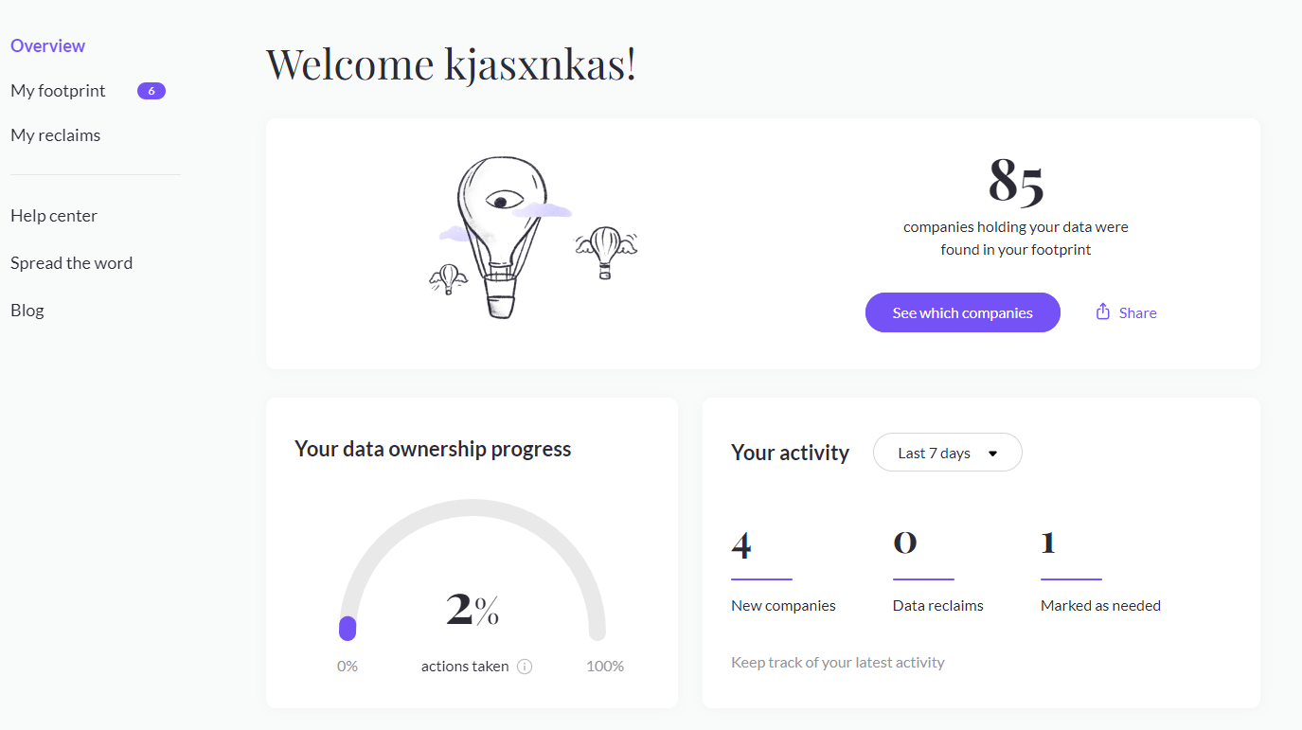Click the See which companies button
Screen dimensions: 1302x730
[962, 312]
